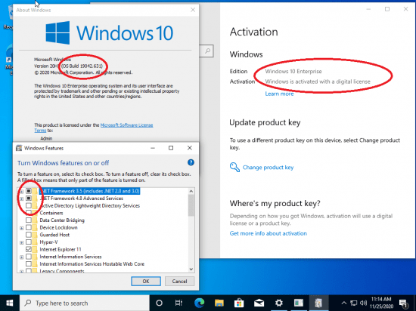This screenshot has width=416, height=311.
Task: Minimize the Windows Features dialog
Action: click(x=153, y=148)
